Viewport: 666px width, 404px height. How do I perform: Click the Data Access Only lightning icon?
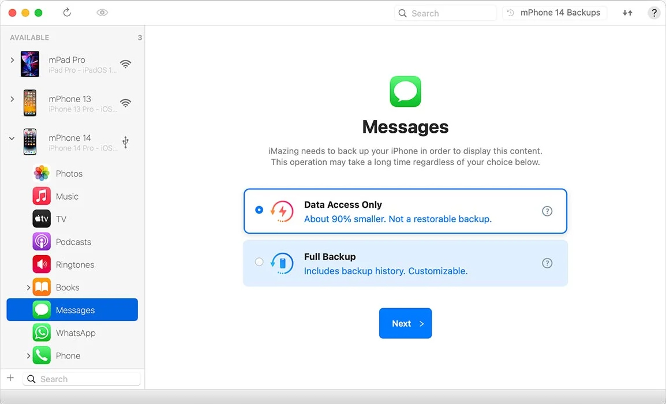[x=282, y=211]
